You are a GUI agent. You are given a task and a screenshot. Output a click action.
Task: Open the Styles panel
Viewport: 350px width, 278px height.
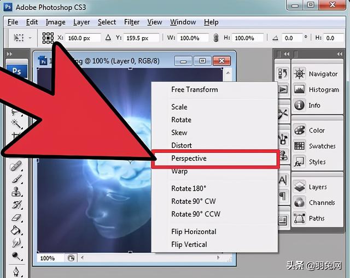(310, 162)
